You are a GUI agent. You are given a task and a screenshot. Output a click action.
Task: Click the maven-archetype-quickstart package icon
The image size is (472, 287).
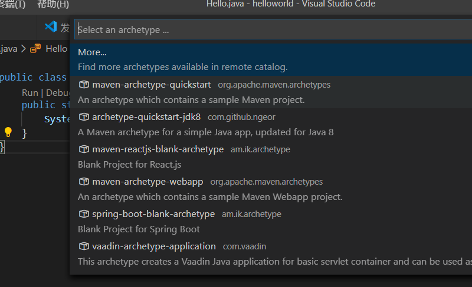pyautogui.click(x=83, y=85)
